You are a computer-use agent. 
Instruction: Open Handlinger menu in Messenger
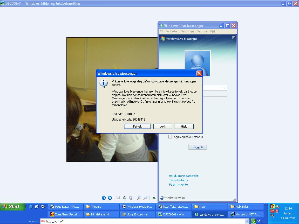(x=187, y=31)
